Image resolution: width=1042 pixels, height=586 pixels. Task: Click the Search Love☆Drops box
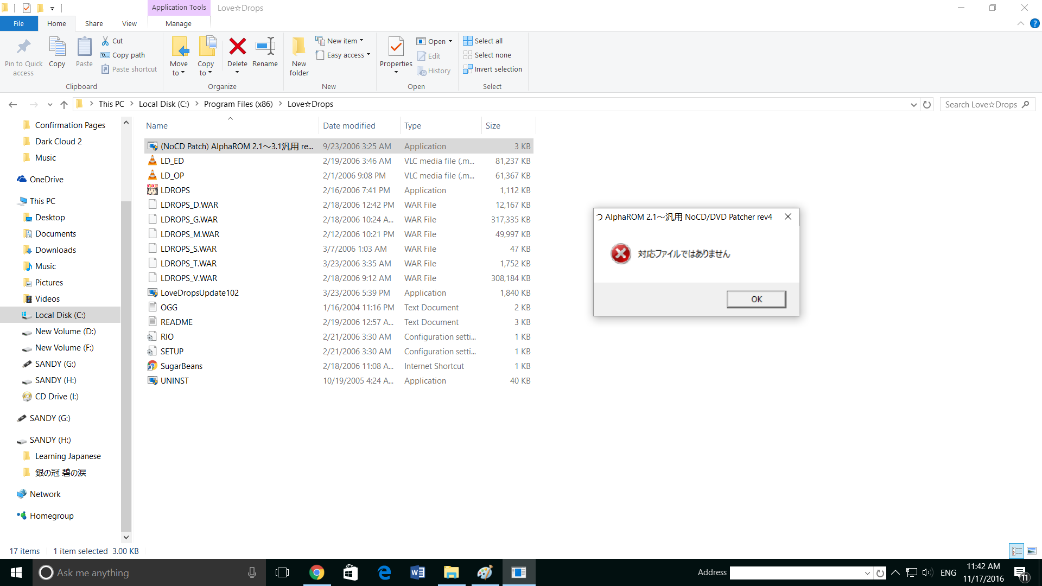(987, 104)
